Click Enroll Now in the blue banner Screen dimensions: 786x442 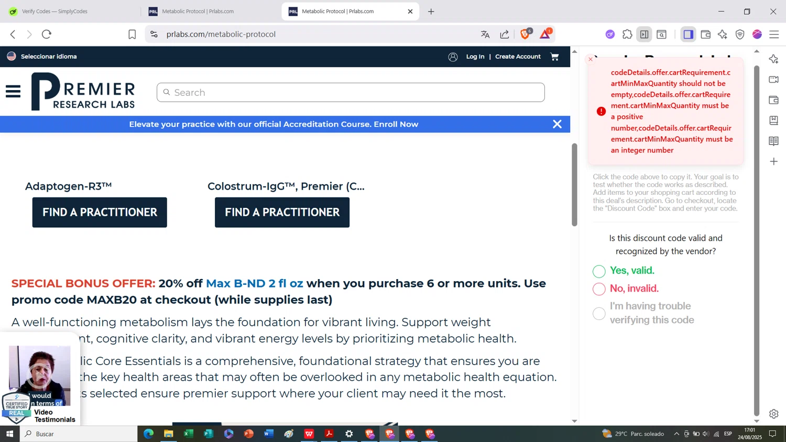(396, 124)
